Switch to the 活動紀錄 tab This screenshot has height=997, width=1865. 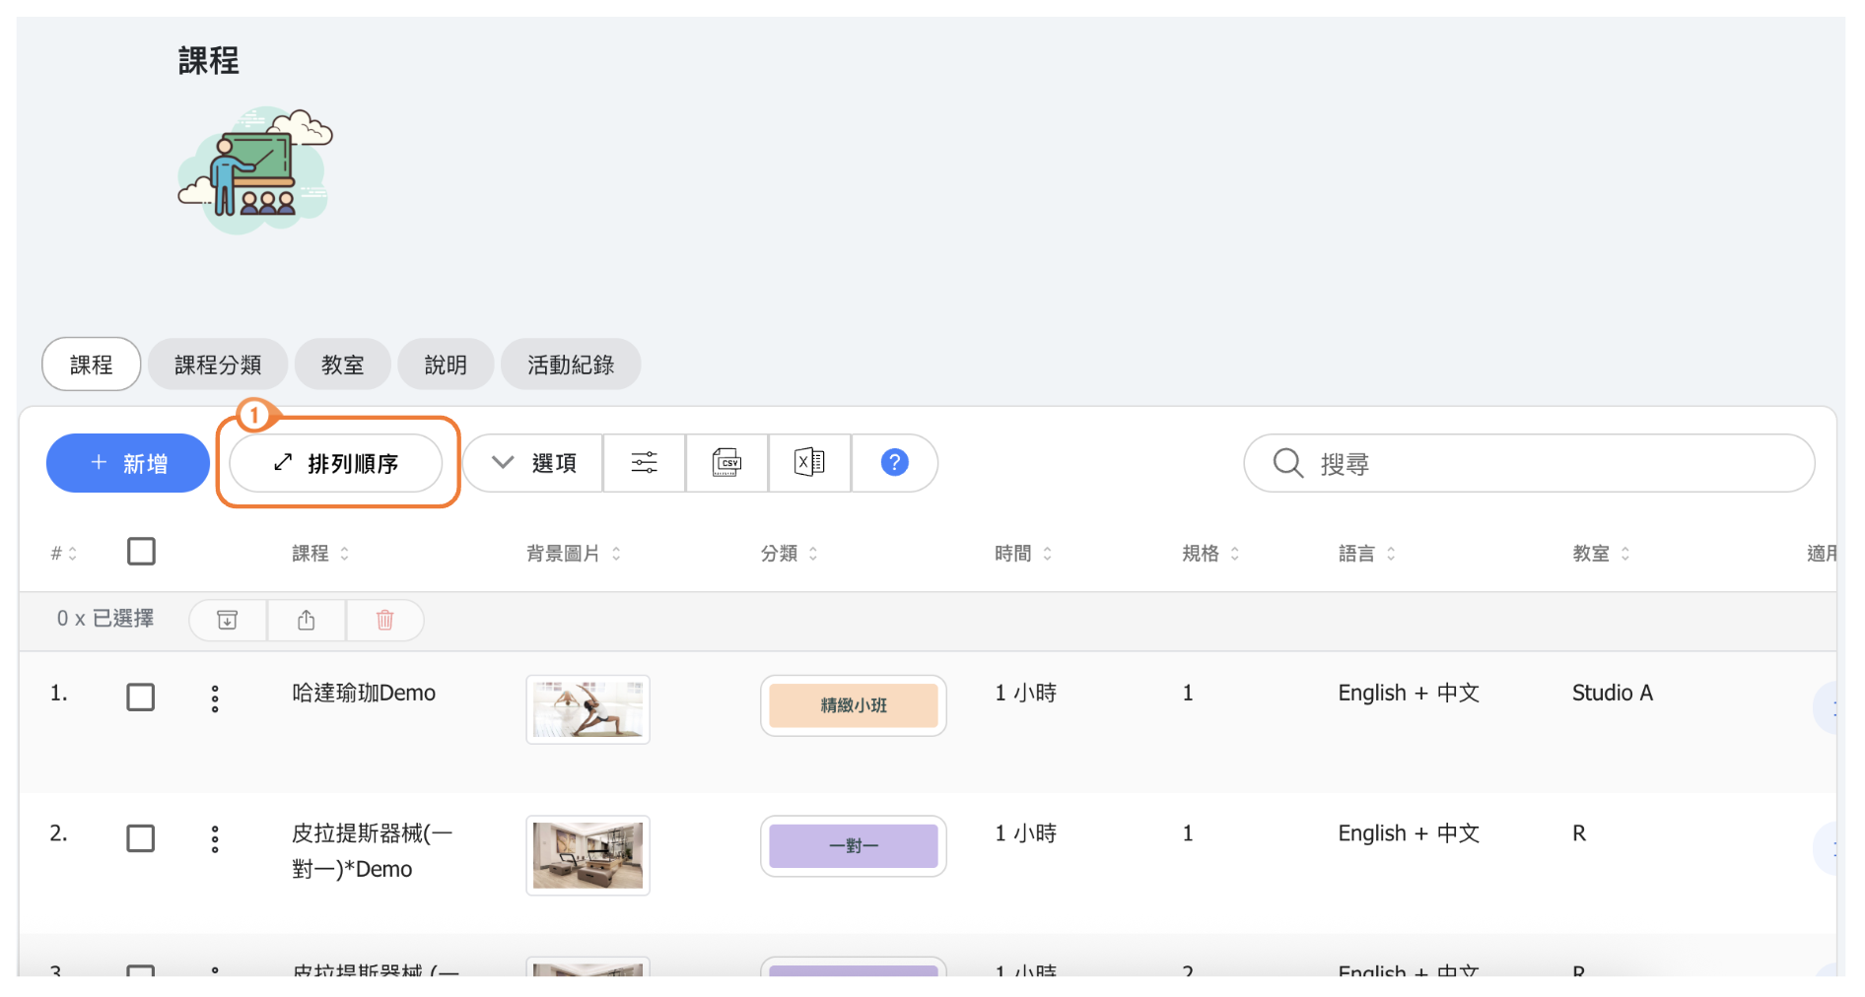571,366
